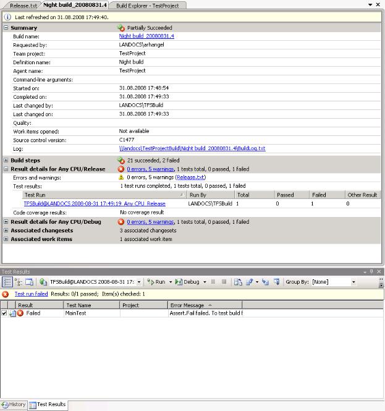This screenshot has height=411, width=385.
Task: Click info icon beside Last refreshed message
Action: pos(7,17)
